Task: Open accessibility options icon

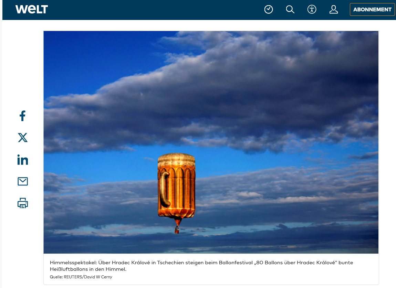Action: click(x=312, y=10)
